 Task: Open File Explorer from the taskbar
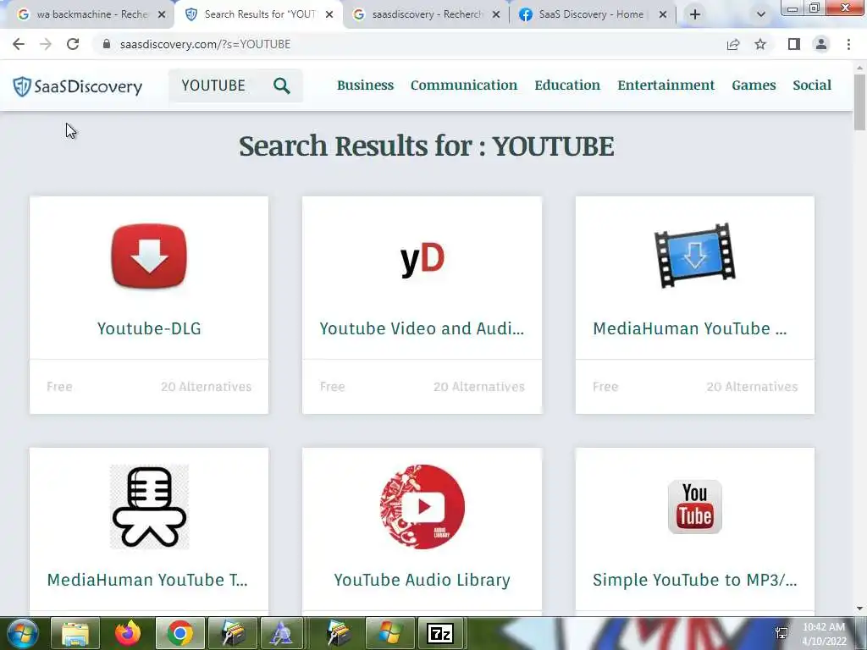75,633
